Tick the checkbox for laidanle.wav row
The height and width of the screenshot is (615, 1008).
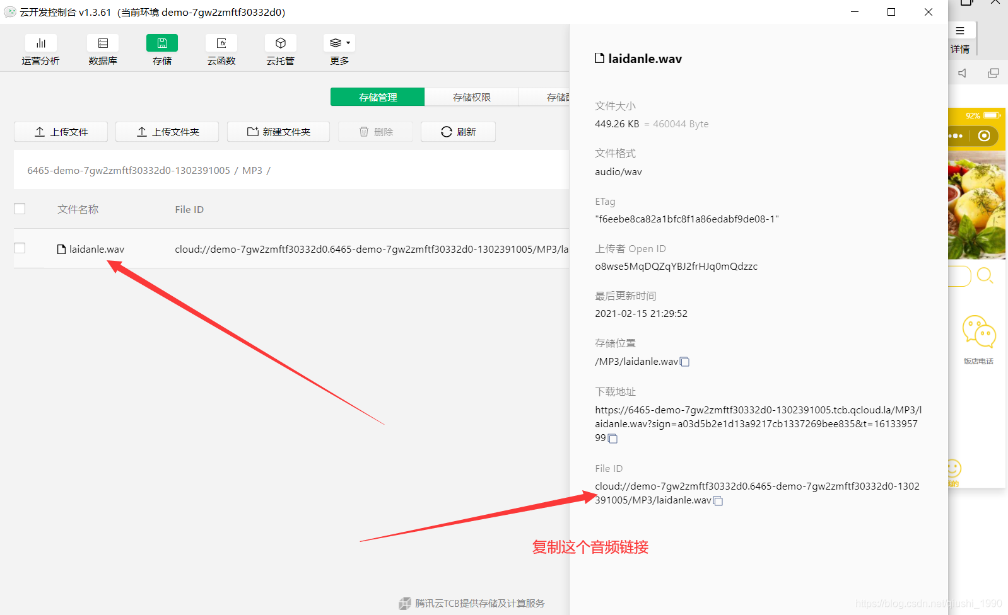pyautogui.click(x=20, y=248)
